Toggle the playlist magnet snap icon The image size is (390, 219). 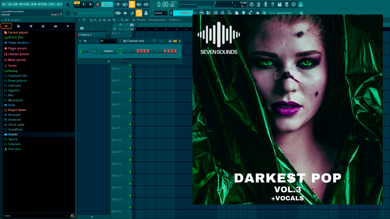[84, 20]
